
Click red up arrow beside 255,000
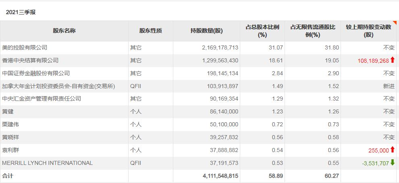tap(393, 150)
